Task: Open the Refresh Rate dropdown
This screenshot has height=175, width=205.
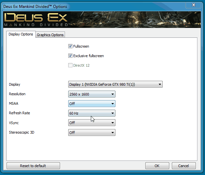Action: tap(92, 113)
